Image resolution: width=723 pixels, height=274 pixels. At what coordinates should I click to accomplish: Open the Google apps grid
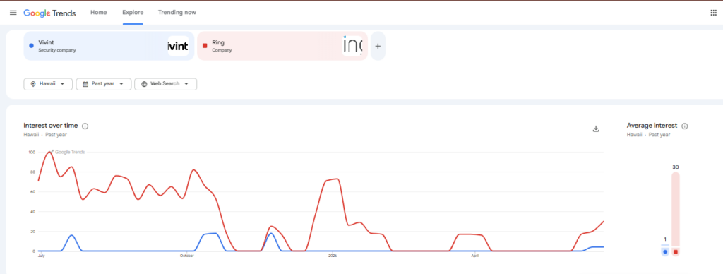click(713, 13)
